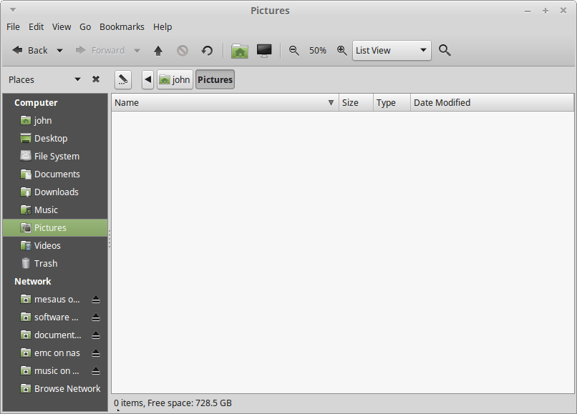Open the Help menu
Viewport: 577px width, 414px height.
pos(163,27)
